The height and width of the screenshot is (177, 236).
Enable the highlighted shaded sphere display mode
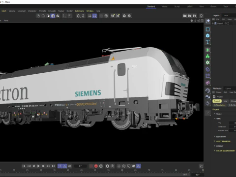53,16
